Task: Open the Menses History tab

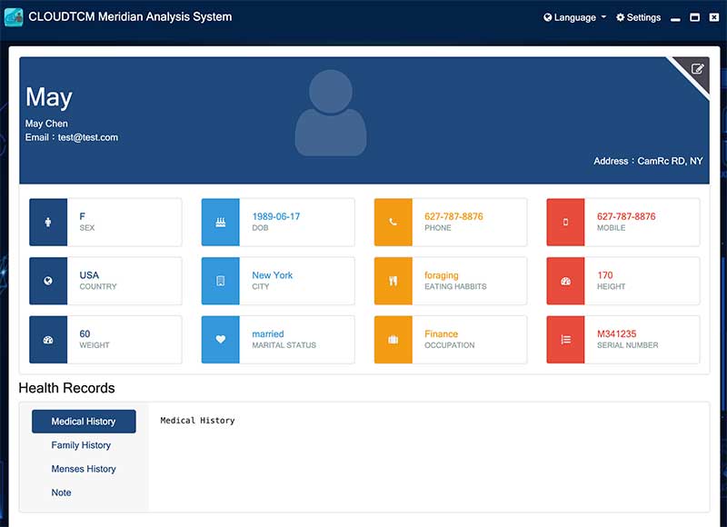Action: coord(84,469)
